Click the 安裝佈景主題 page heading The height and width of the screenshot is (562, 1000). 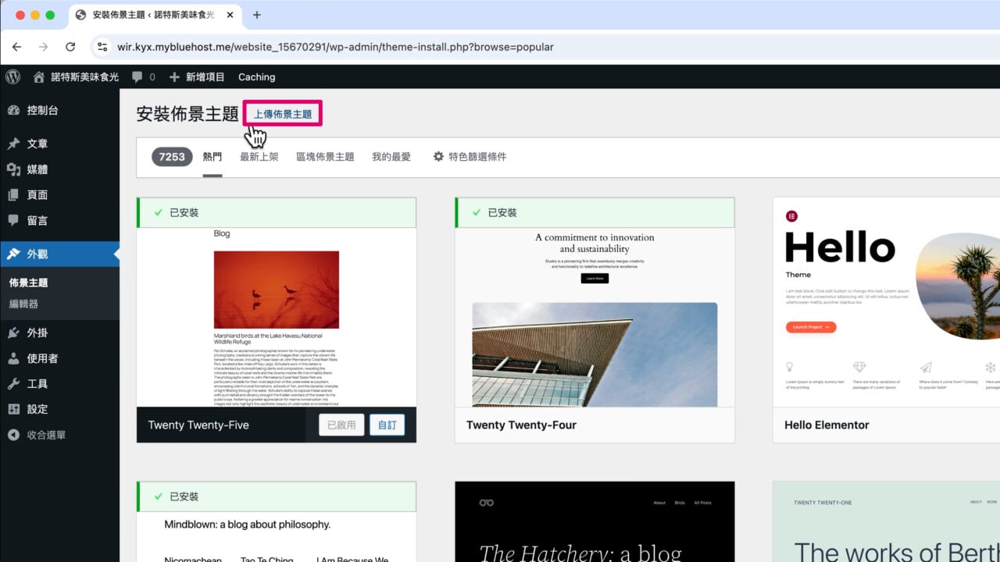tap(187, 114)
